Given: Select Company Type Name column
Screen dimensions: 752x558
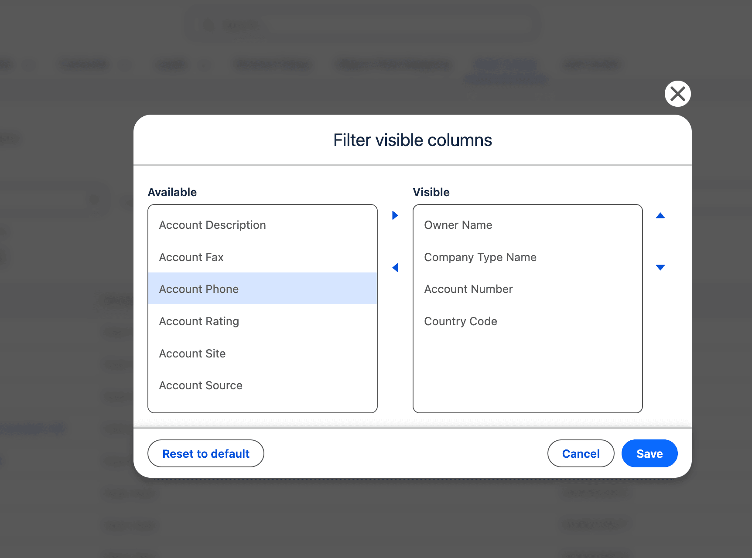Looking at the screenshot, I should (480, 257).
